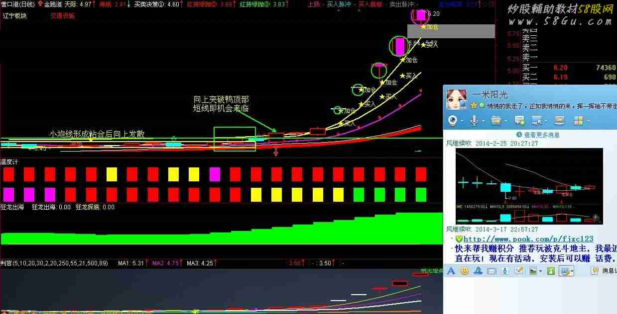Click the MA2: 4.75 value

[165, 263]
